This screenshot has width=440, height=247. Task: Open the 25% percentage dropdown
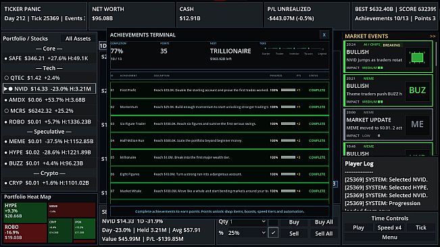click(247, 233)
